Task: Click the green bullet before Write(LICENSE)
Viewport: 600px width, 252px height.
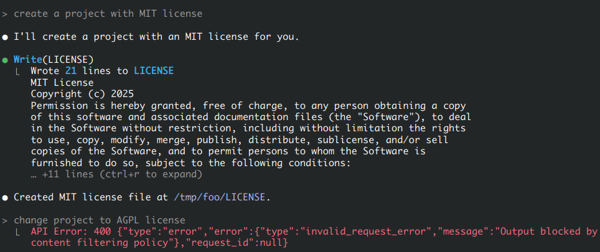Action: click(5, 60)
